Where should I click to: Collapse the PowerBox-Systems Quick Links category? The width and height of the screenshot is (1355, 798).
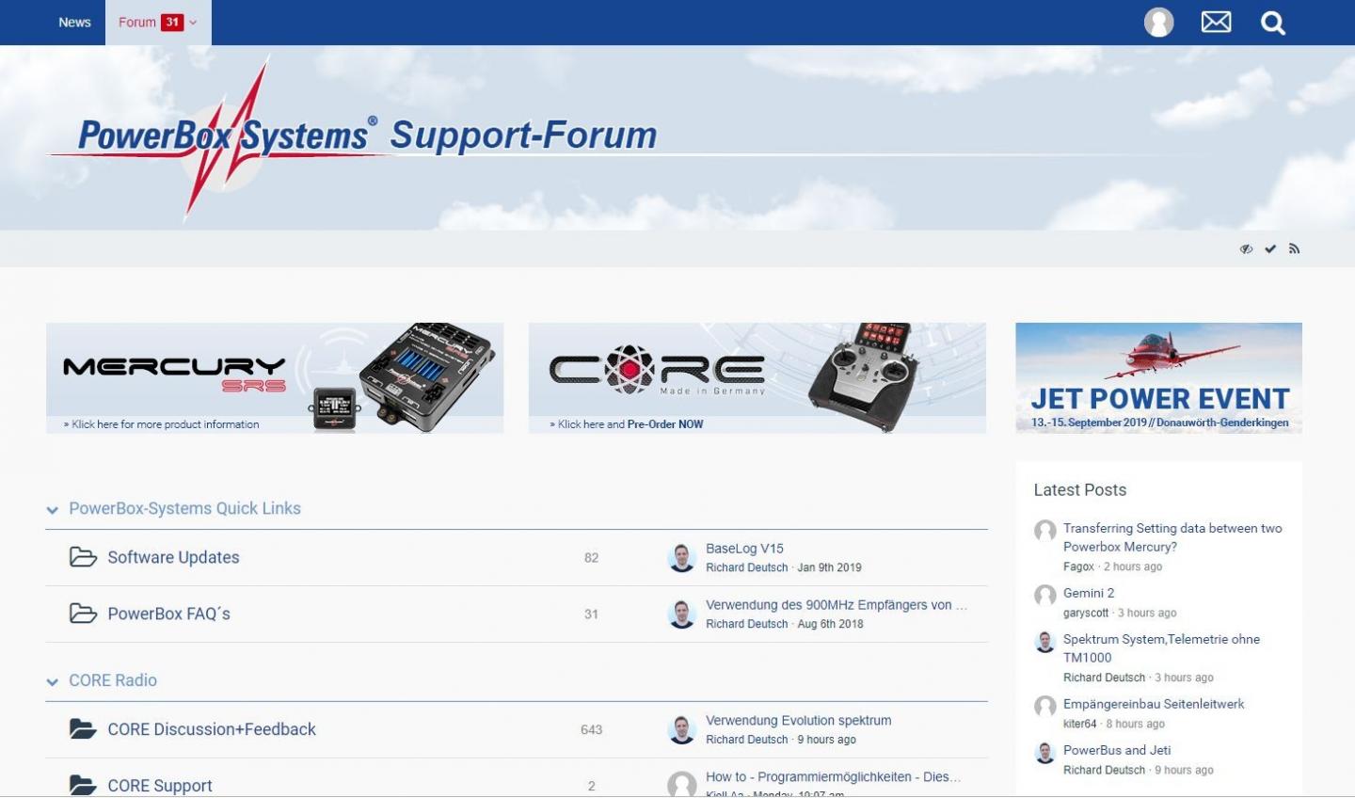52,510
